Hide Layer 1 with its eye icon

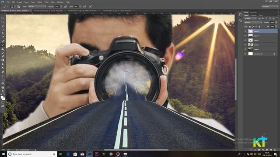point(245,44)
